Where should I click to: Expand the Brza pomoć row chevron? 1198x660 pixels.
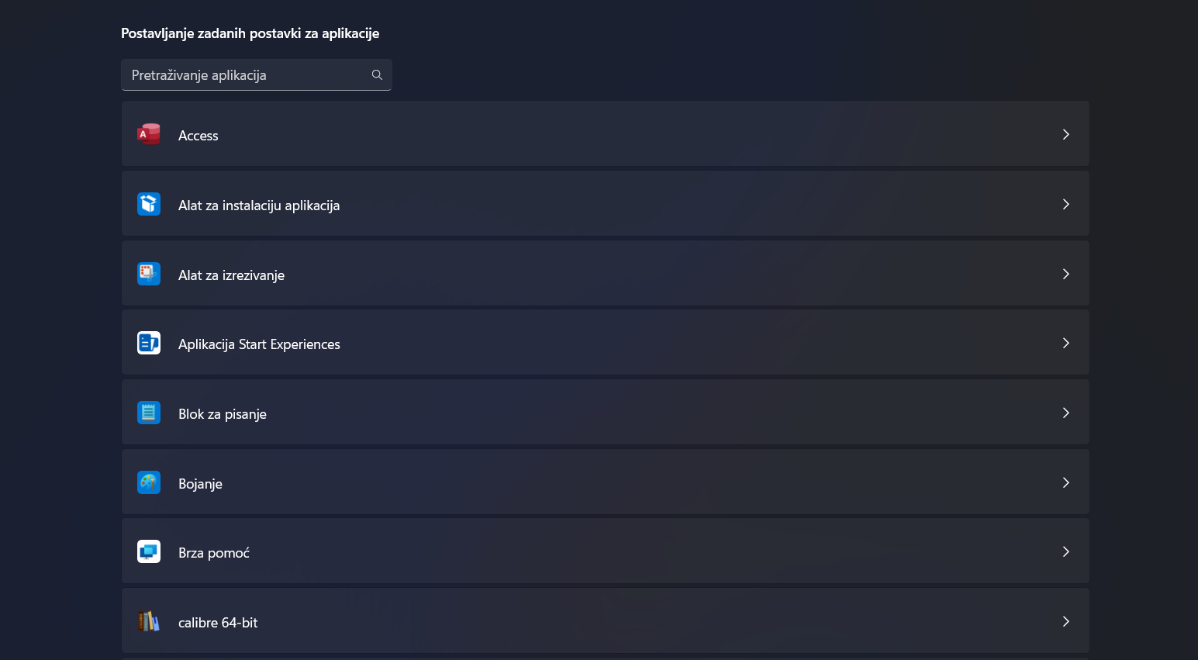[x=1066, y=551]
